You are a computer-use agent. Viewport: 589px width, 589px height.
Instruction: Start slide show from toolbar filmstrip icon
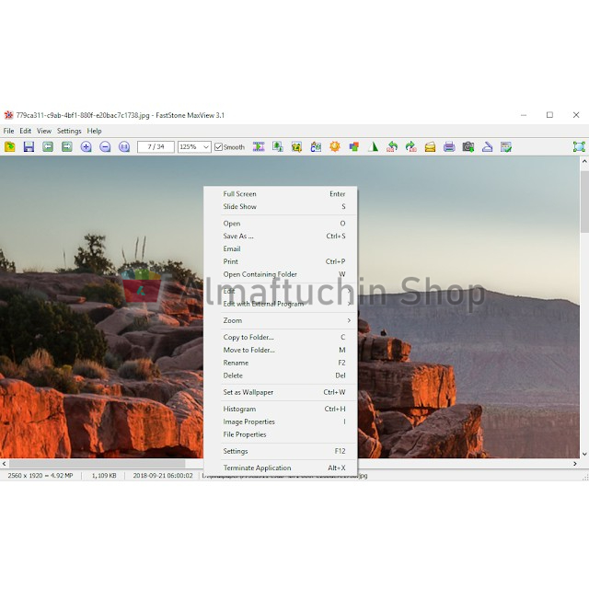coord(259,146)
